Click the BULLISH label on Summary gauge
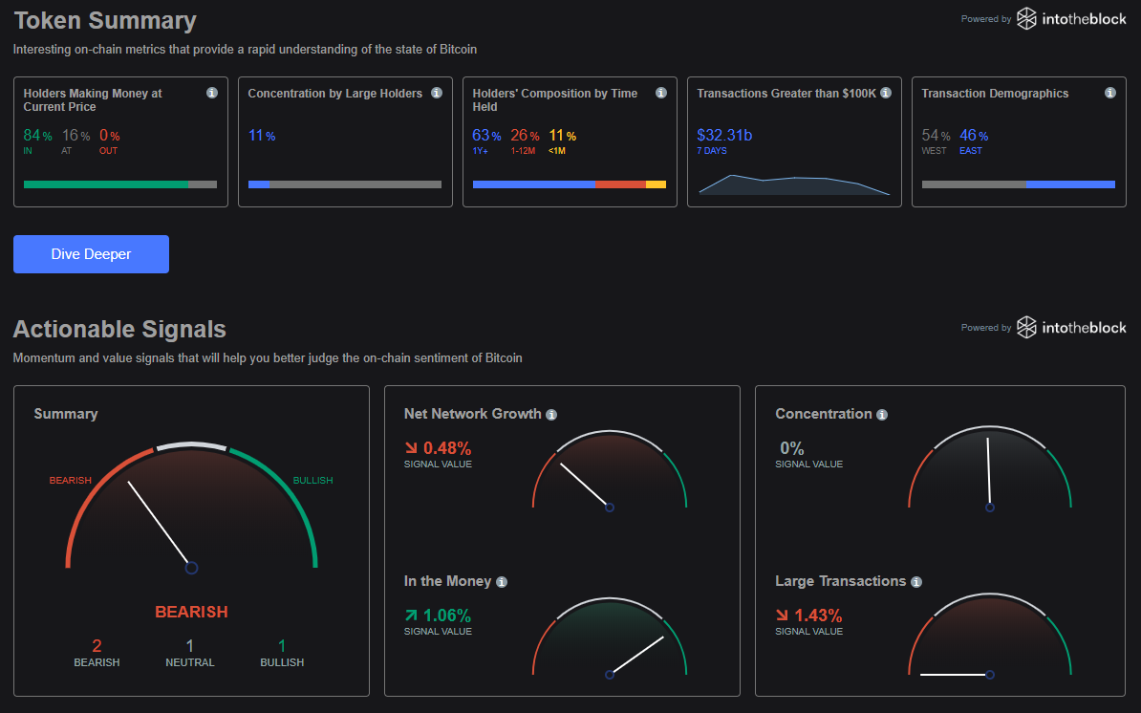 [x=312, y=480]
